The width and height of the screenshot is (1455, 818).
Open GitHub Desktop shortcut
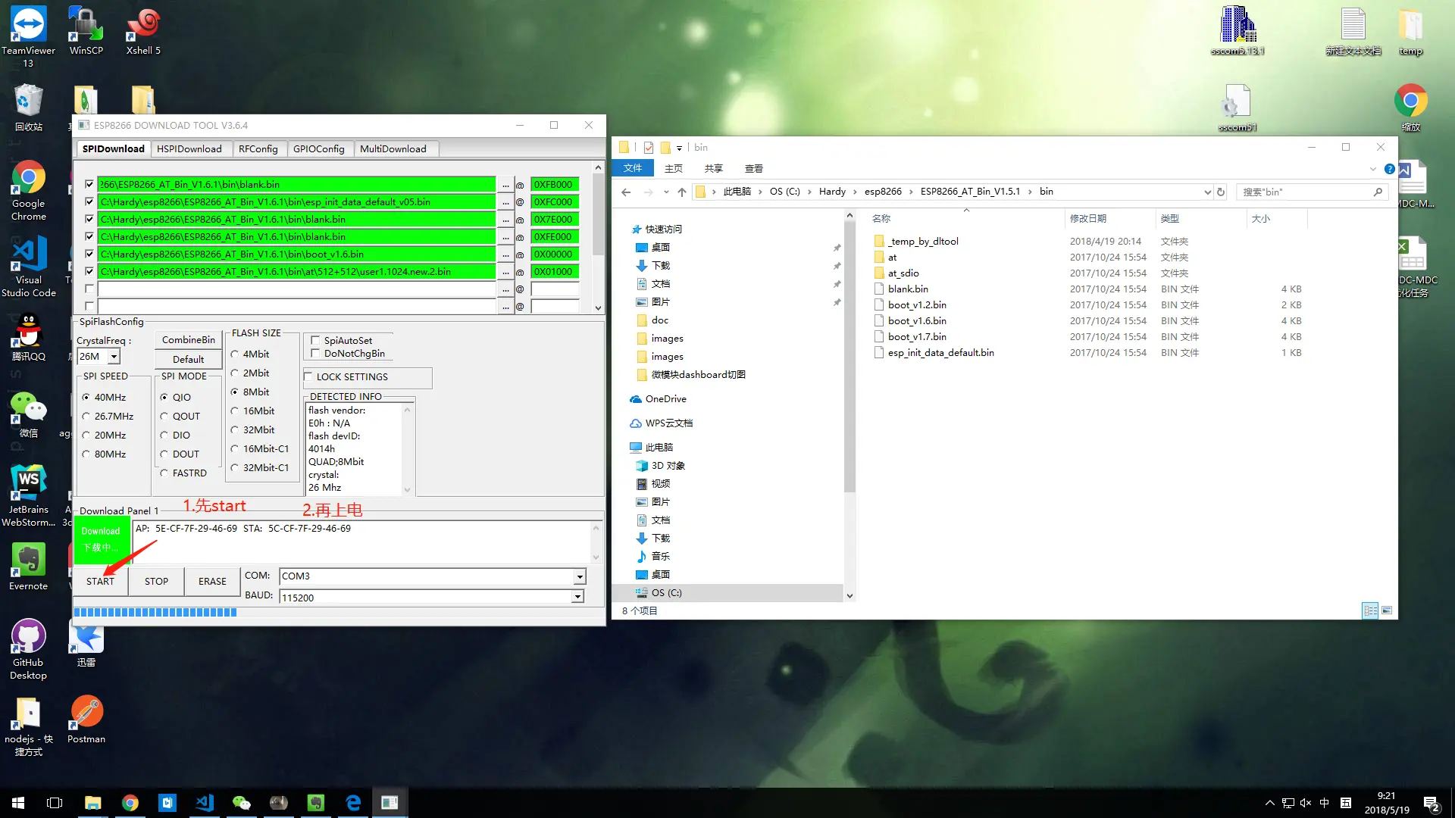[28, 650]
